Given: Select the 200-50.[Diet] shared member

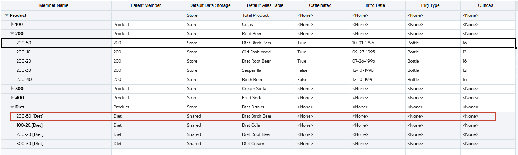Looking at the screenshot, I should (x=30, y=116).
